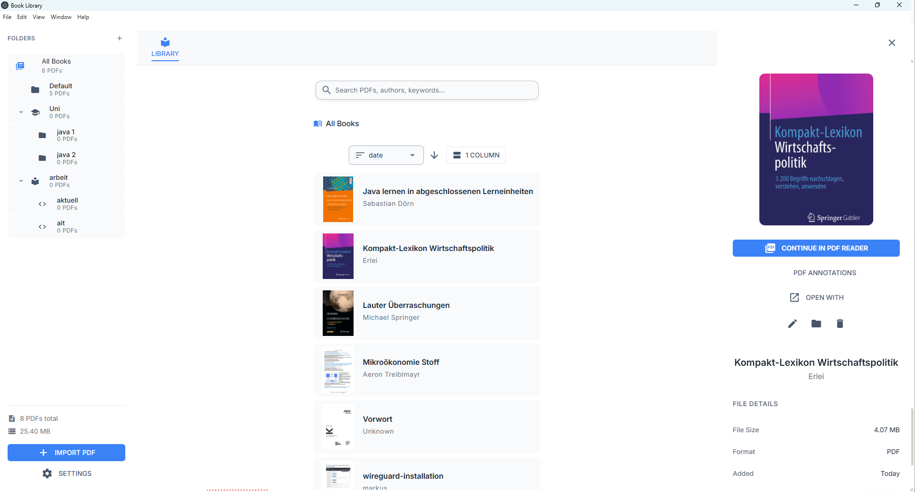Collapse the Uni folder tree
The image size is (915, 492).
[x=20, y=112]
